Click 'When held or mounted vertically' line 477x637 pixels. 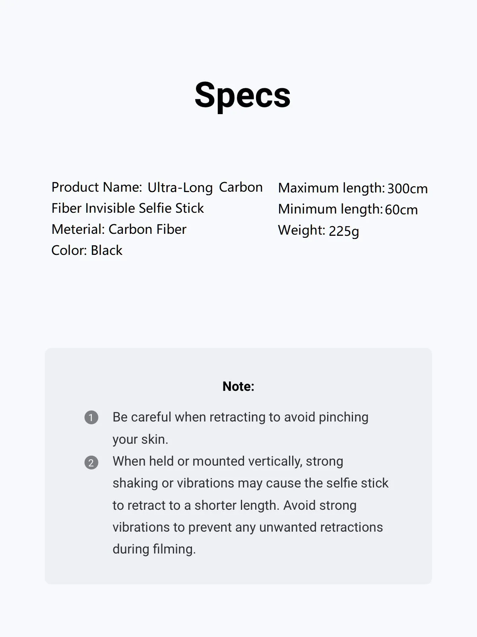pyautogui.click(x=228, y=461)
